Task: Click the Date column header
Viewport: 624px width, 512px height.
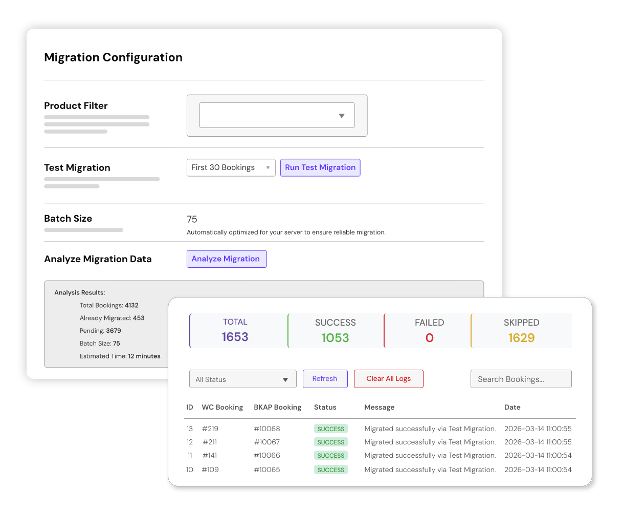Action: pyautogui.click(x=512, y=407)
